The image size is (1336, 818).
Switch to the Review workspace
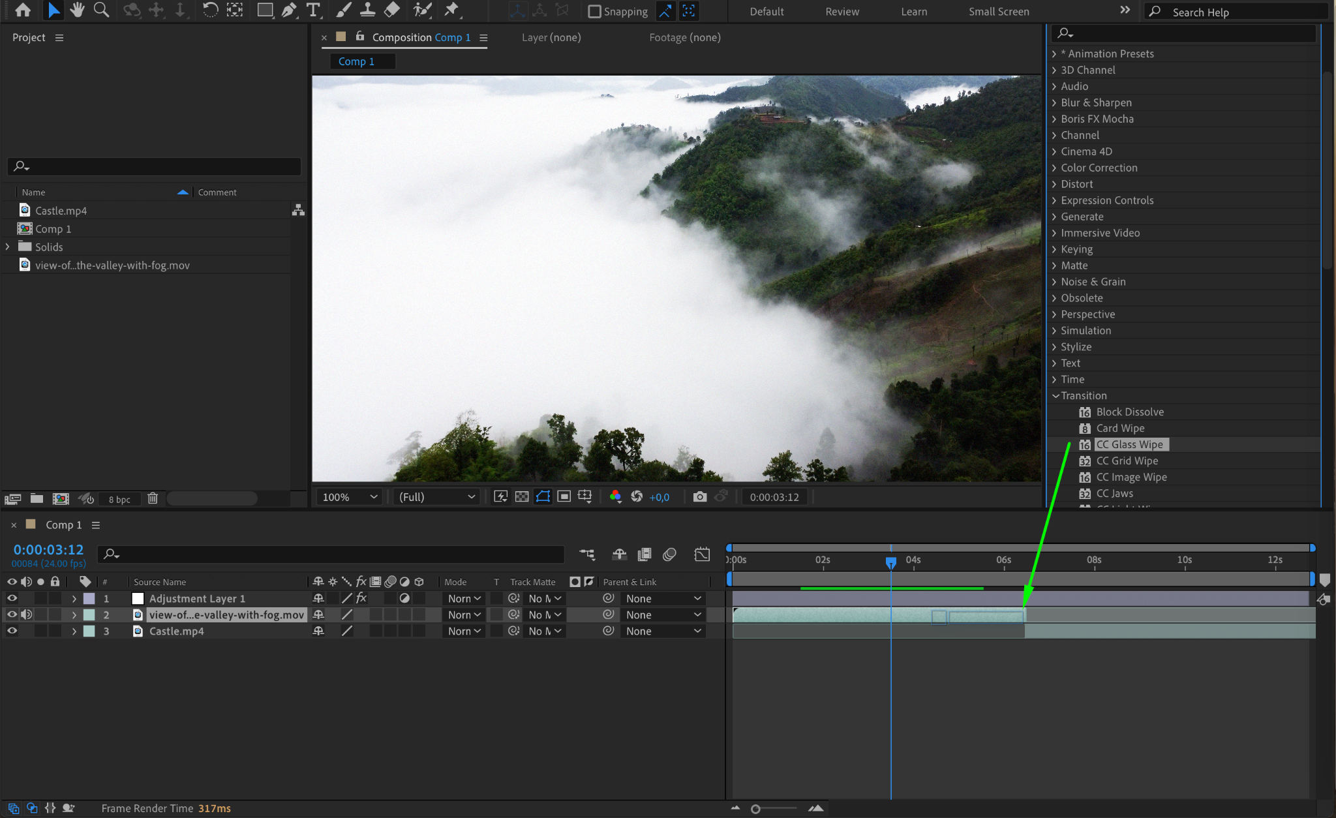[842, 12]
